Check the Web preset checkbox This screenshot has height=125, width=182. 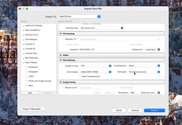[x=27, y=86]
